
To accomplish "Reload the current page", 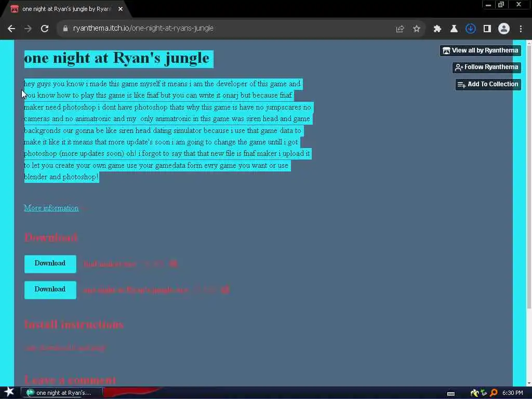I will (45, 29).
